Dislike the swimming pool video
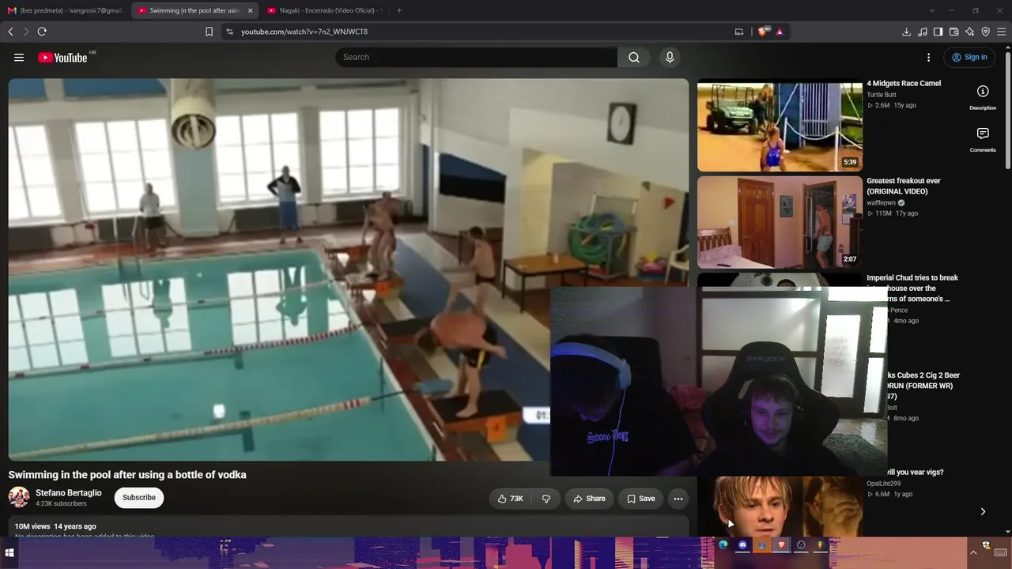Image resolution: width=1012 pixels, height=569 pixels. coord(546,499)
